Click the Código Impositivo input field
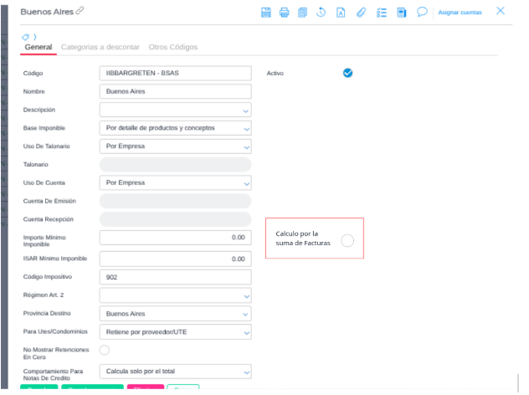529x395 pixels. pos(175,277)
